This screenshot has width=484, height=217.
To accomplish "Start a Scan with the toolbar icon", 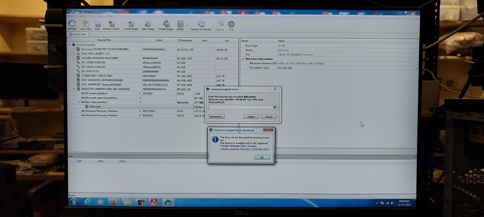I will tap(97, 25).
